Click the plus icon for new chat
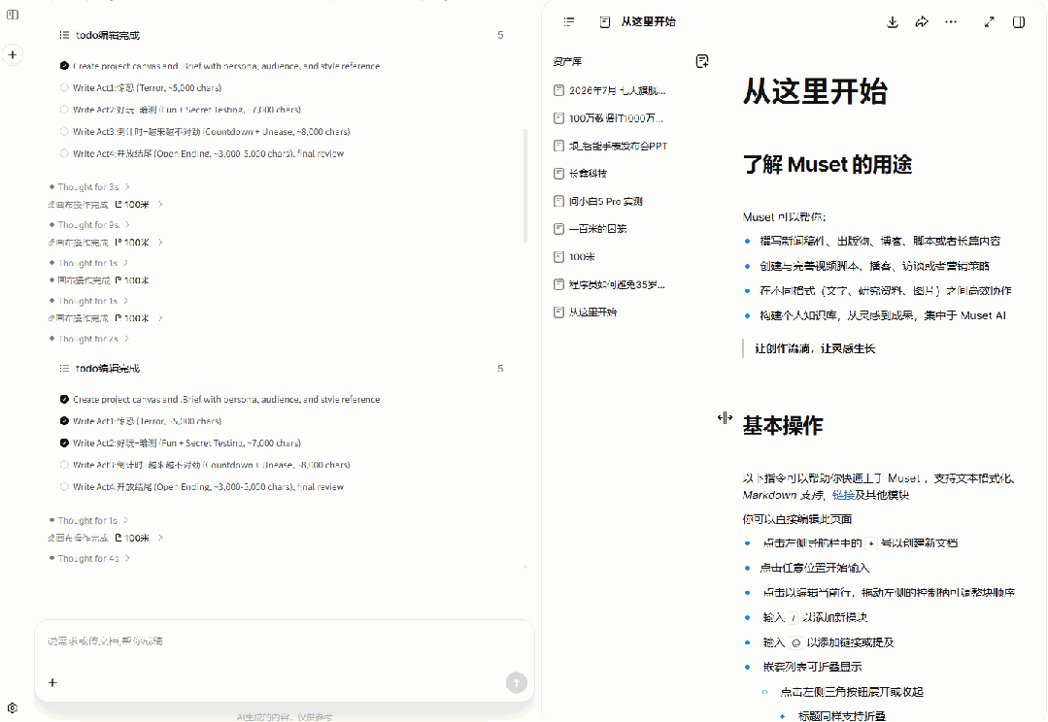Screen dimensions: 1048x722 pyautogui.click(x=13, y=54)
